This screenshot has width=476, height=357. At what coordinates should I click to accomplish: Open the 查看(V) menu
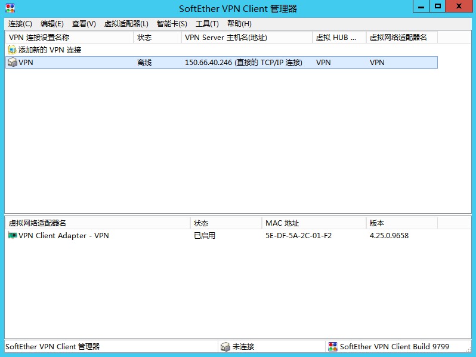pos(84,24)
